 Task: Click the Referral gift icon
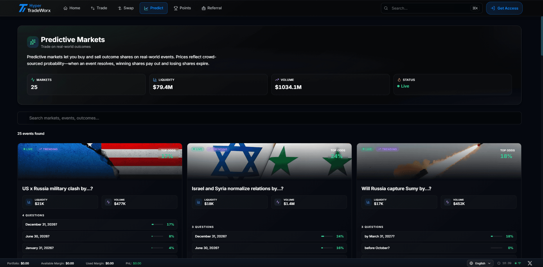coord(203,8)
